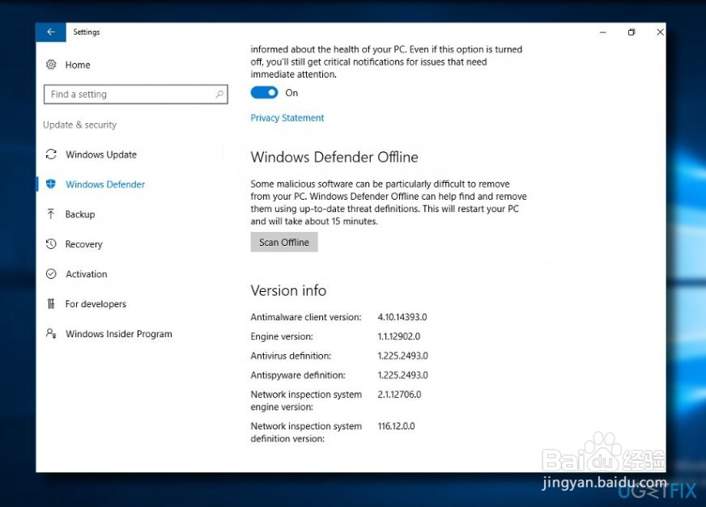The image size is (706, 507).
Task: Select Windows Update in the navigation pane
Action: click(x=100, y=154)
